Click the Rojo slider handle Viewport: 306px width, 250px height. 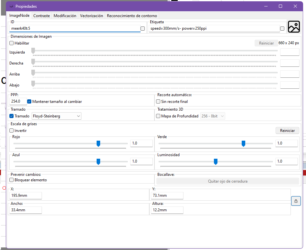[x=98, y=144]
